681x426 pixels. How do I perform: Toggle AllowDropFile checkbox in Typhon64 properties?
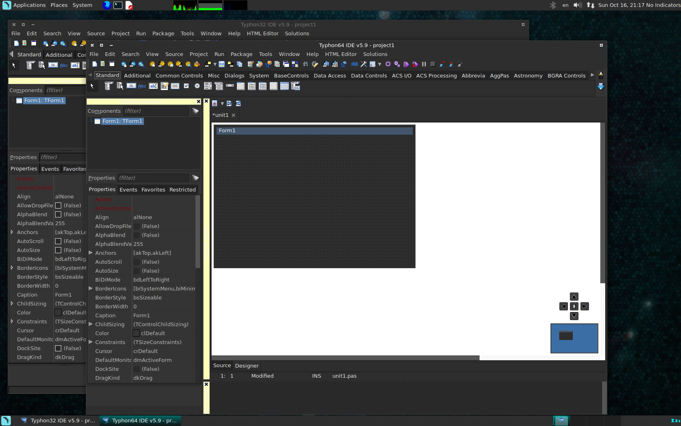click(137, 226)
